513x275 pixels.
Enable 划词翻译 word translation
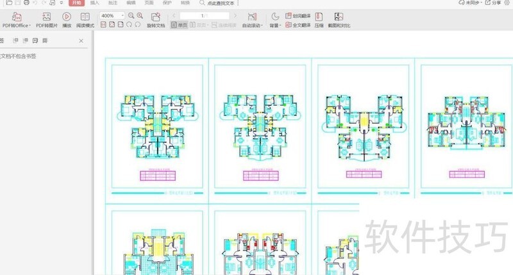[x=298, y=15]
